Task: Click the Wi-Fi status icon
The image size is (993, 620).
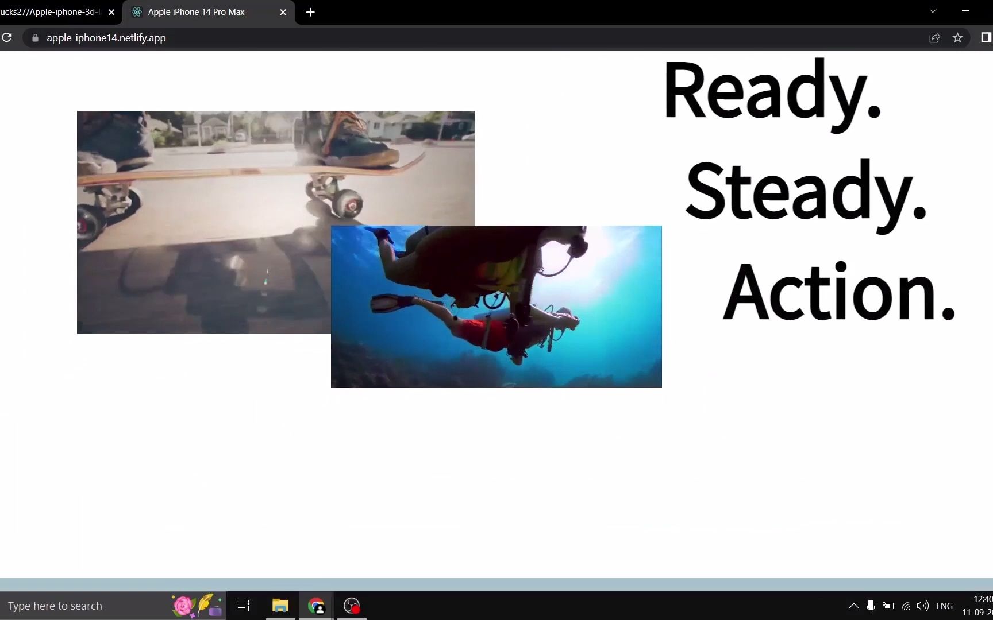Action: tap(906, 606)
